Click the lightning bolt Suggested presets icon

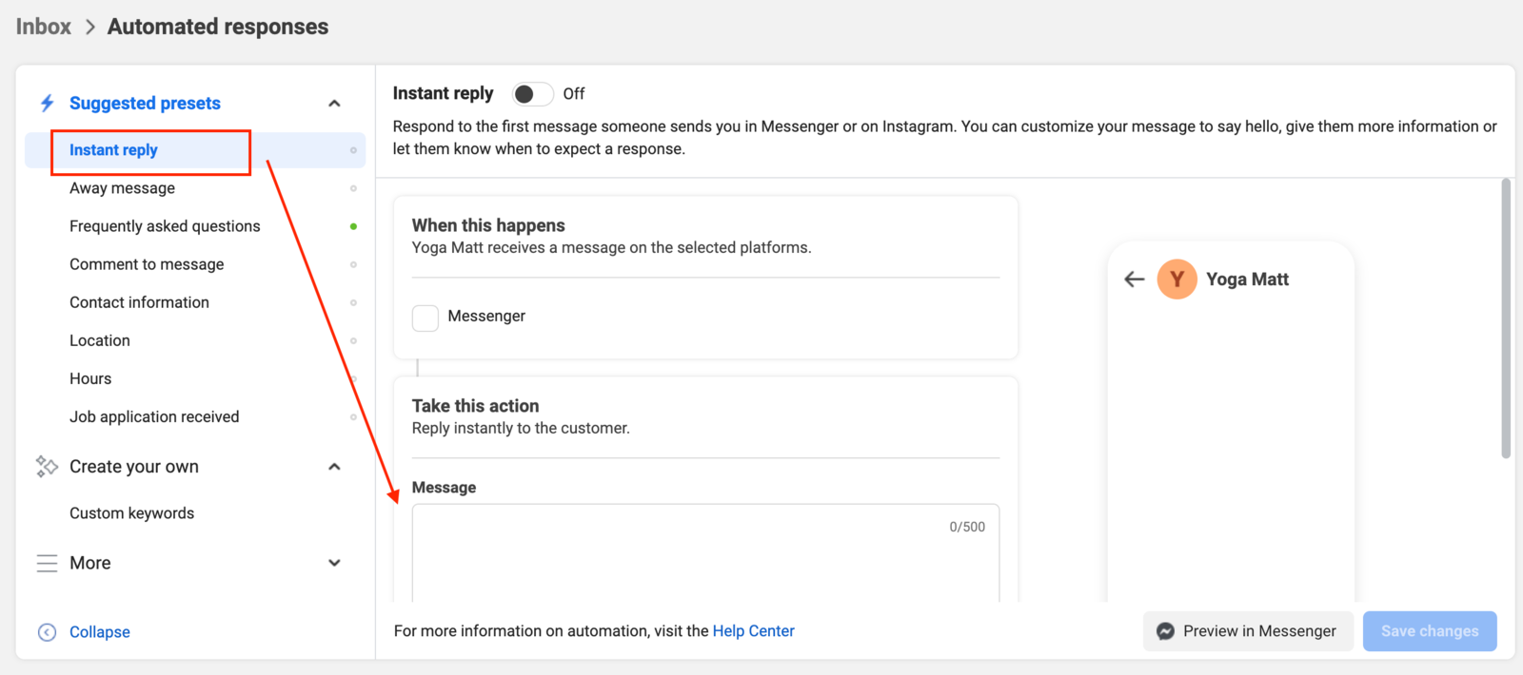[47, 103]
